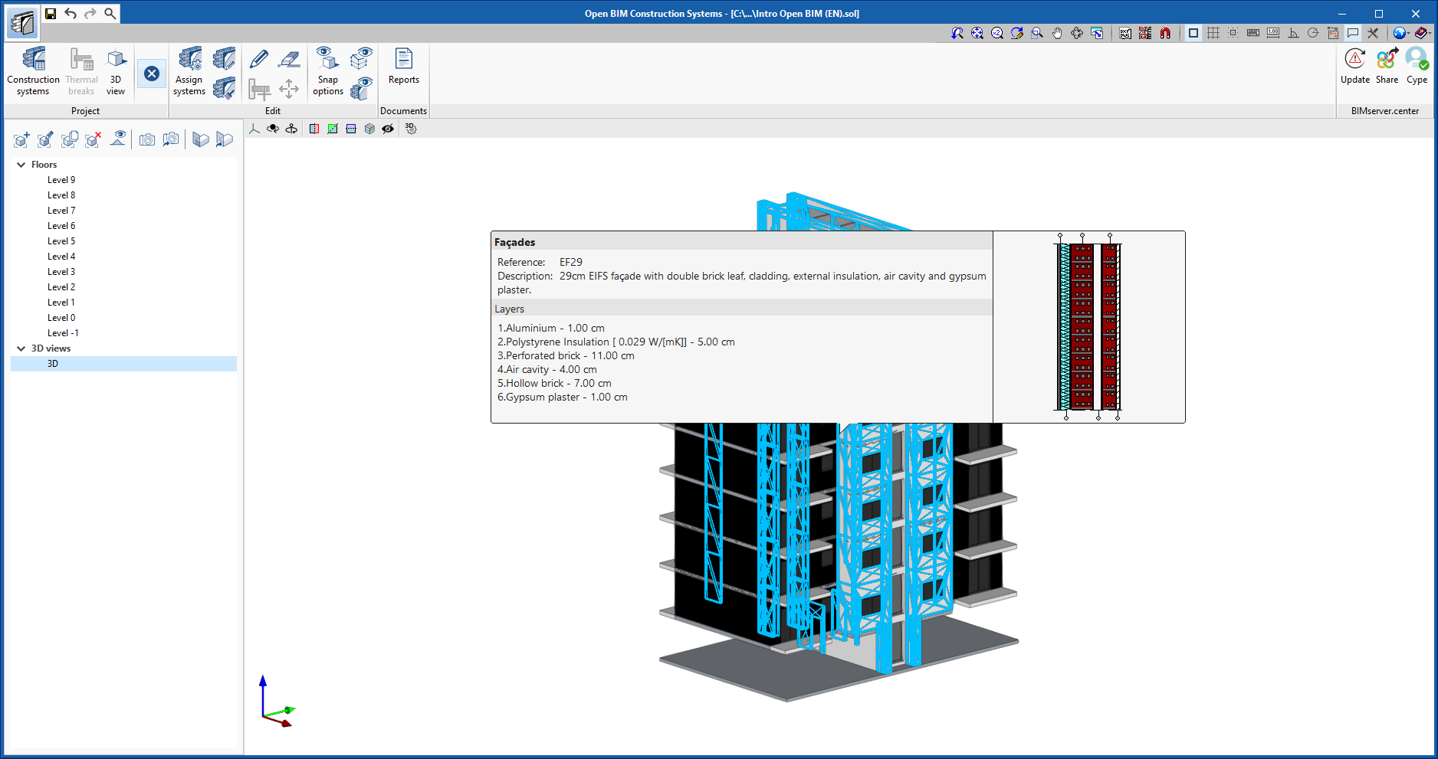Click the DXF/DWG template icon

1125,33
